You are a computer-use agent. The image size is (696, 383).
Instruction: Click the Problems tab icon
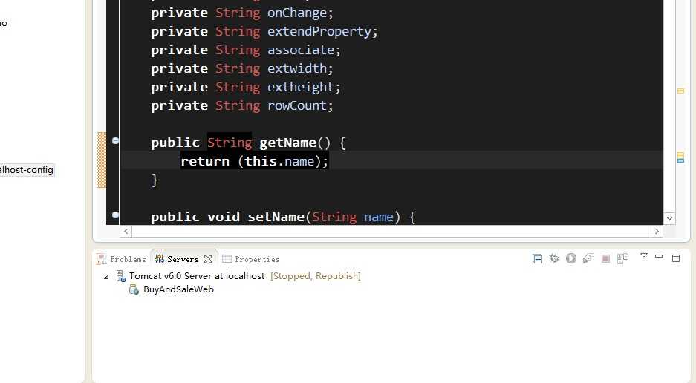102,259
